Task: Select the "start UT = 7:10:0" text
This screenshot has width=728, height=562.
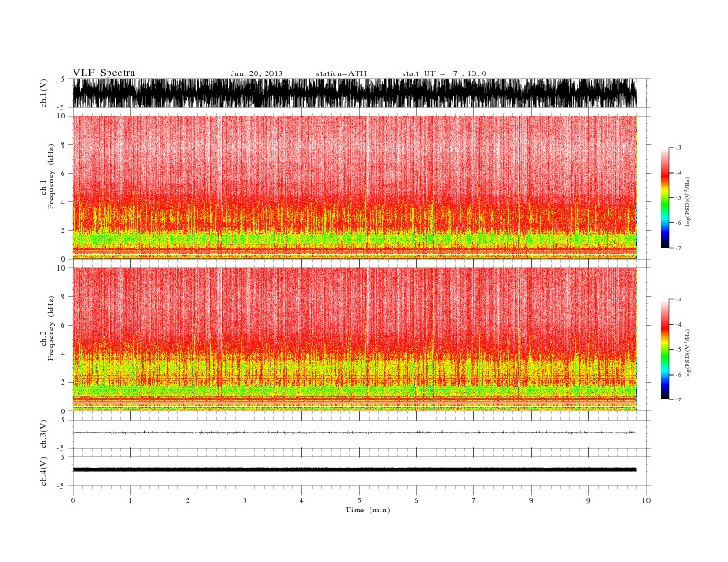Action: [x=444, y=73]
